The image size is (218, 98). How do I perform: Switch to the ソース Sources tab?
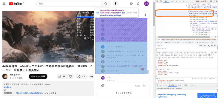182,1
